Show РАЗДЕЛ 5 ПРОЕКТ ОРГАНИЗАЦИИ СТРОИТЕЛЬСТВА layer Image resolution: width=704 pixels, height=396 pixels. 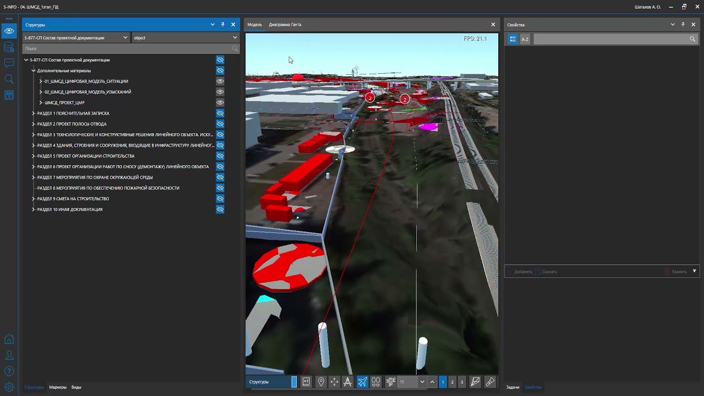coord(220,156)
